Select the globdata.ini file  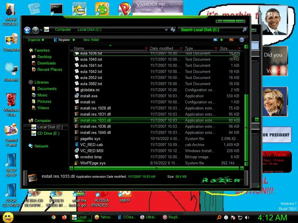point(157,90)
